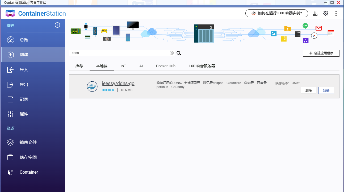The height and width of the screenshot is (192, 344).
Task: Switch to the 推荐 tab
Action: (x=79, y=66)
